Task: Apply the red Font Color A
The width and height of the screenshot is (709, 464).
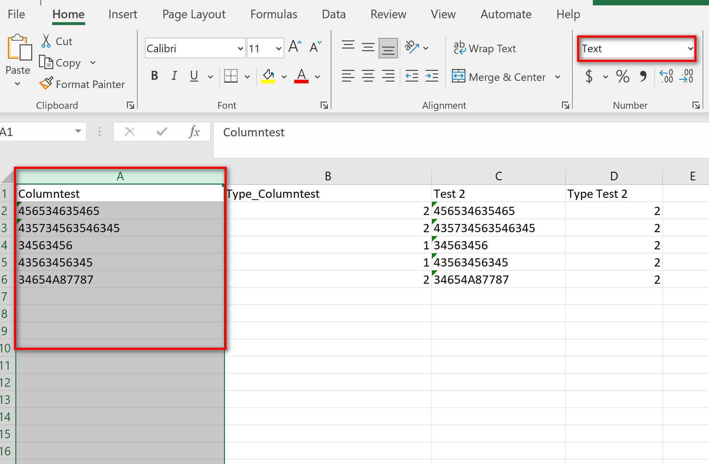Action: point(301,76)
